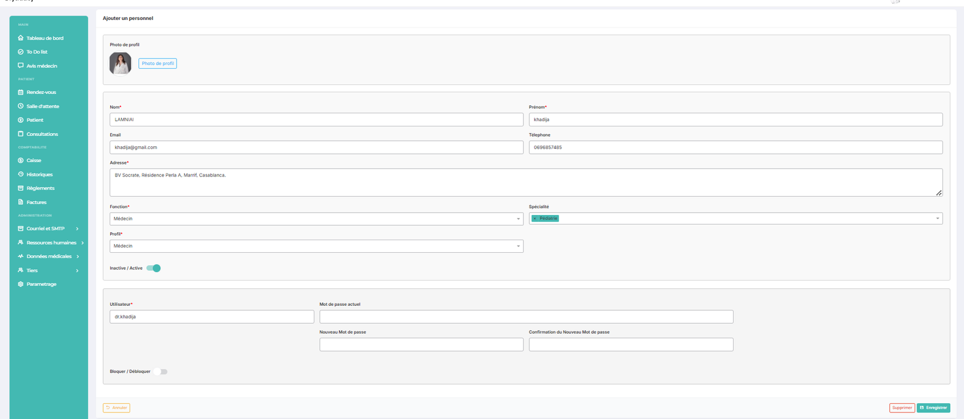This screenshot has width=964, height=419.
Task: Click the Enregistrer button
Action: [x=933, y=408]
